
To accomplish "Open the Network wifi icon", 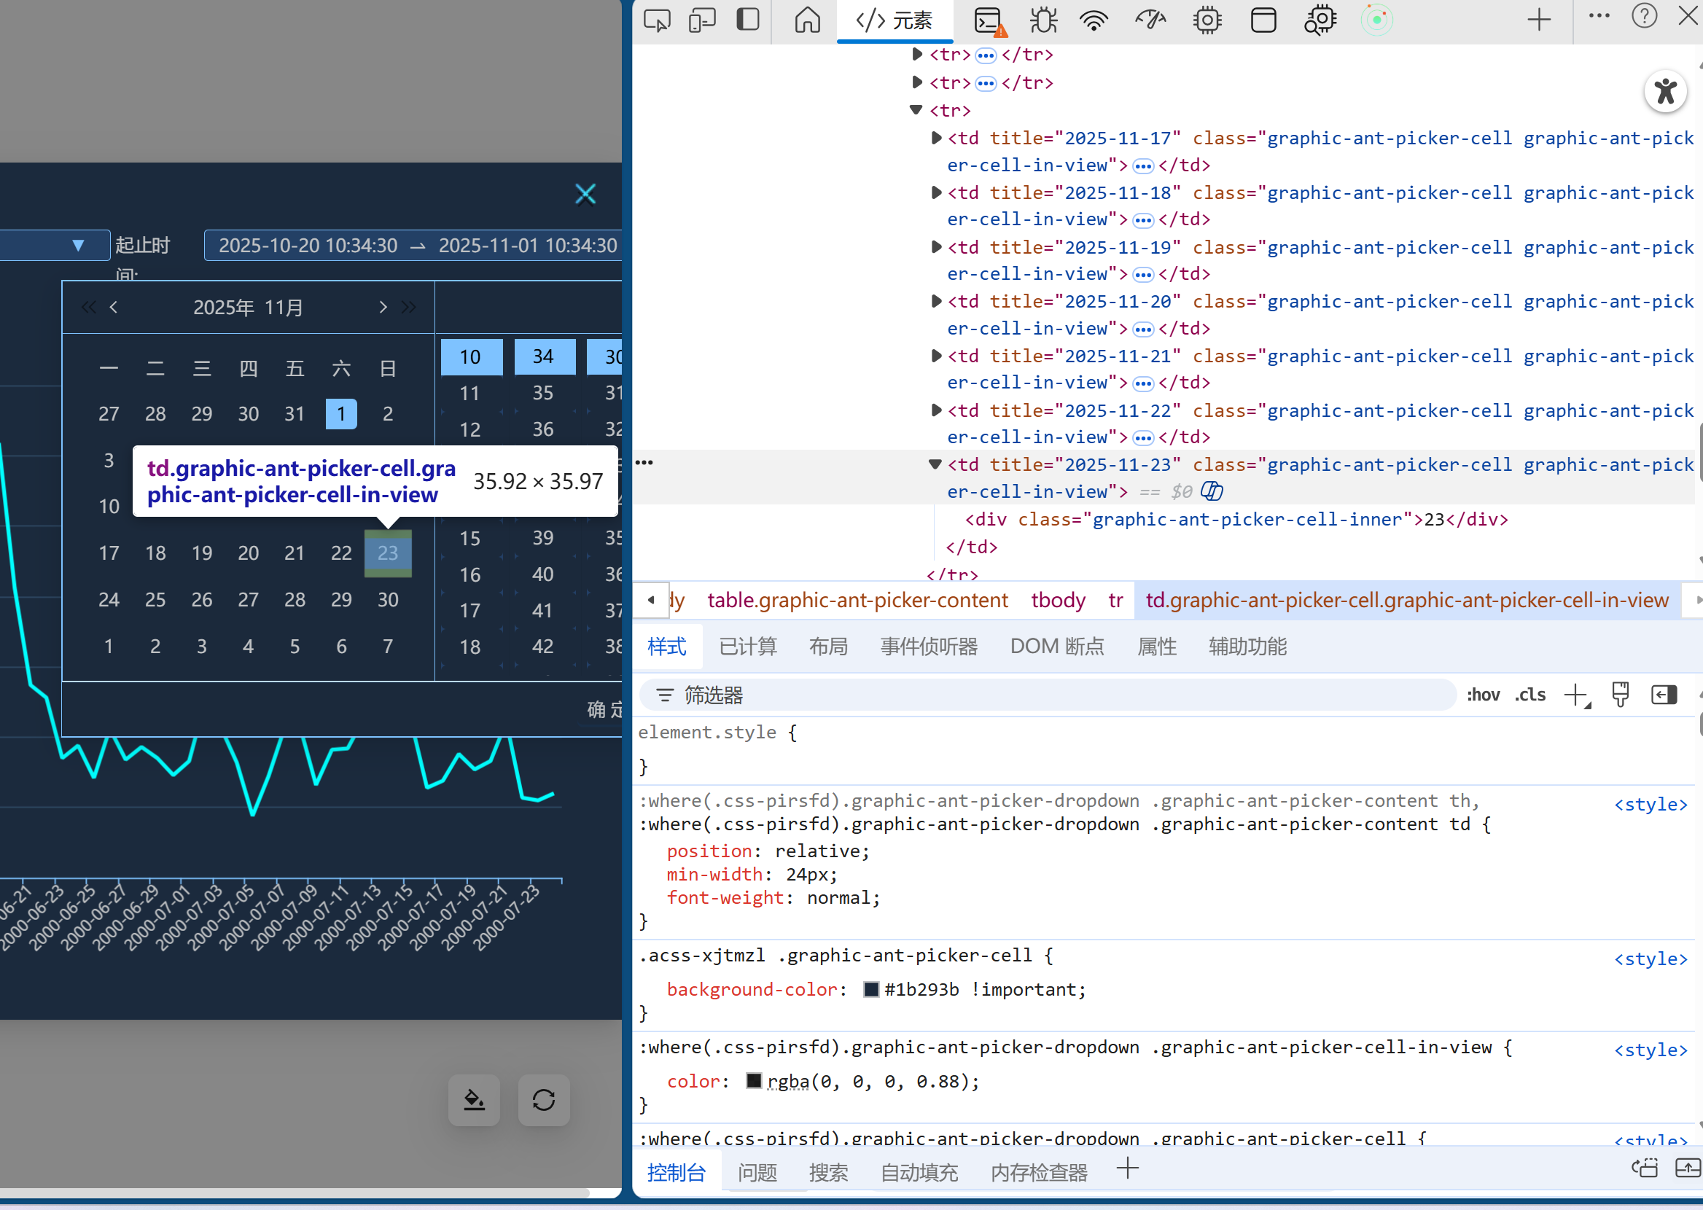I will pos(1093,20).
